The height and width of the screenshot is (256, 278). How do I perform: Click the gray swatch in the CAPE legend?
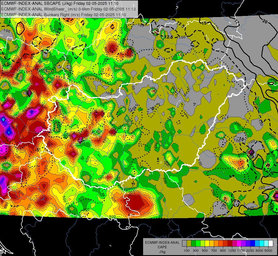pos(184,243)
